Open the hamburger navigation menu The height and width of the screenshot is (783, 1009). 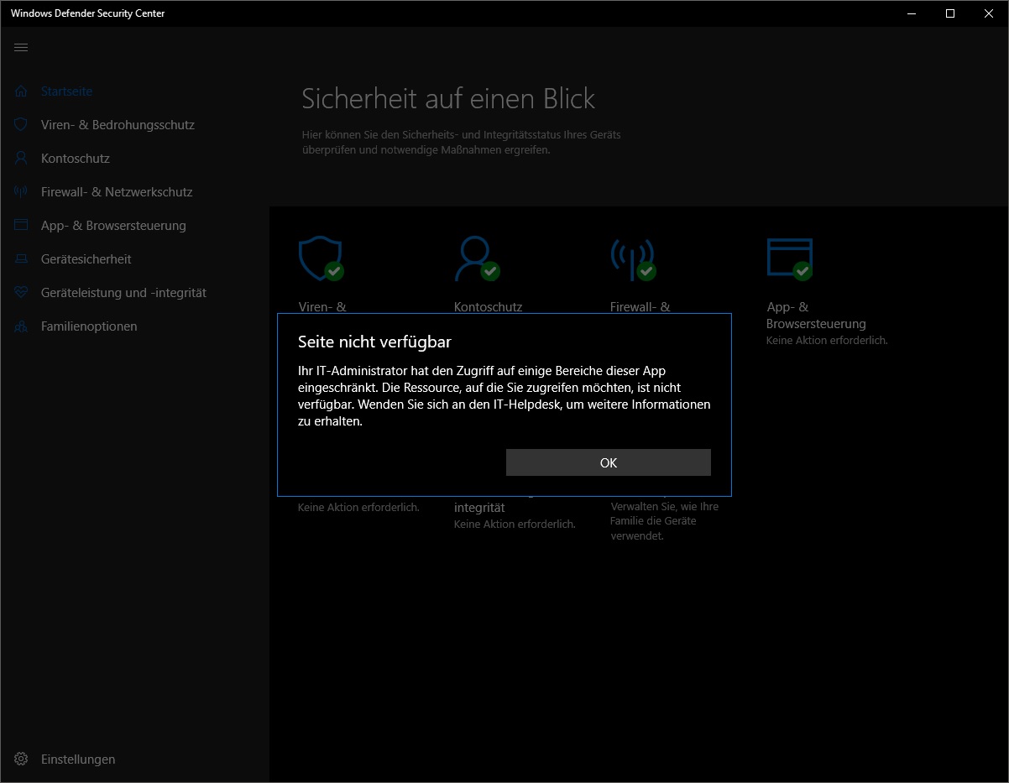pyautogui.click(x=21, y=47)
